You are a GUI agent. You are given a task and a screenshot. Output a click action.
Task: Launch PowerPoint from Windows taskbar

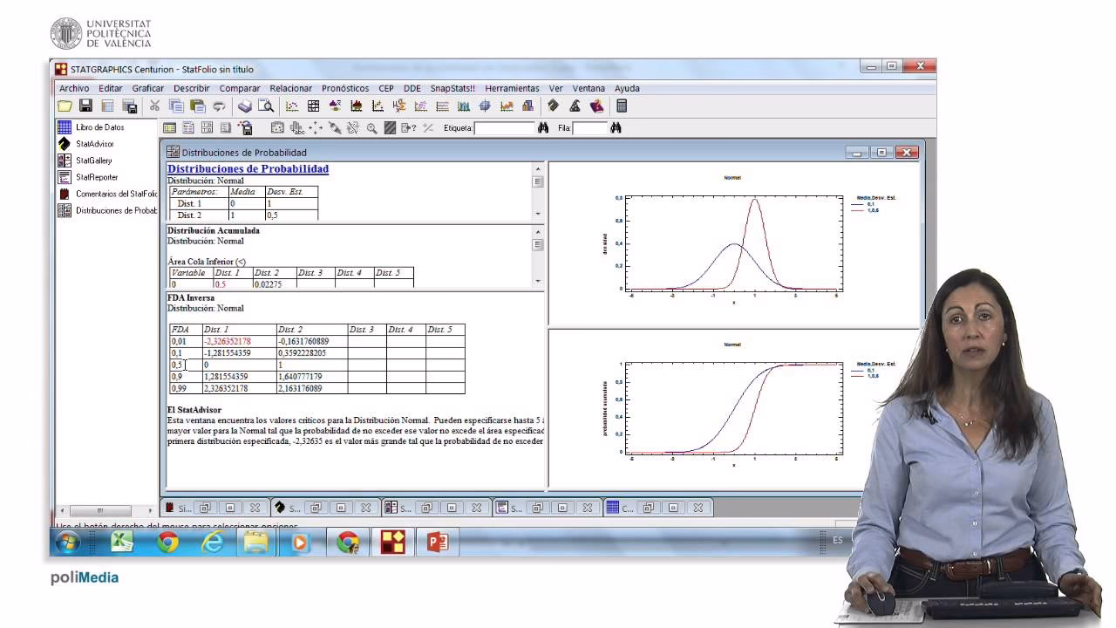tap(437, 543)
